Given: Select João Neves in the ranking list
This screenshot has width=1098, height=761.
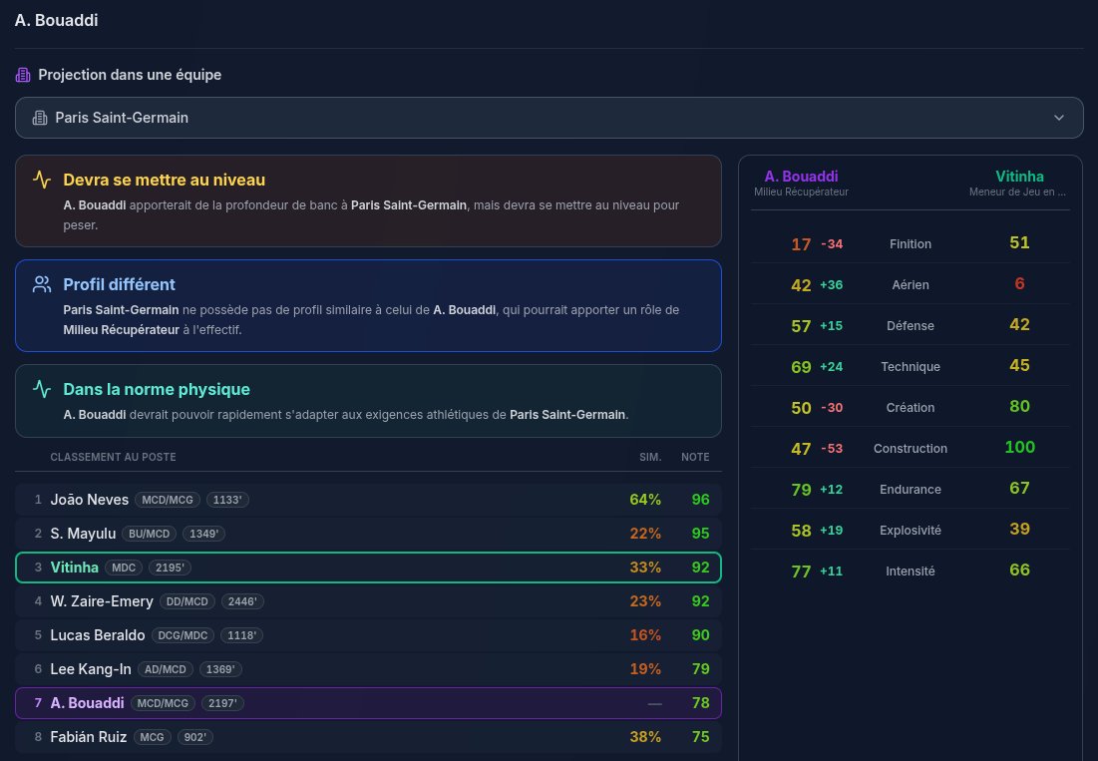Looking at the screenshot, I should pos(368,499).
